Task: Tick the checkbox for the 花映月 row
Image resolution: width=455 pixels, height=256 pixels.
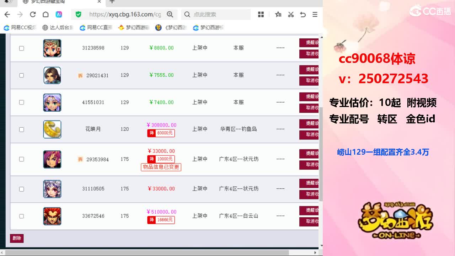Action: pos(21,129)
